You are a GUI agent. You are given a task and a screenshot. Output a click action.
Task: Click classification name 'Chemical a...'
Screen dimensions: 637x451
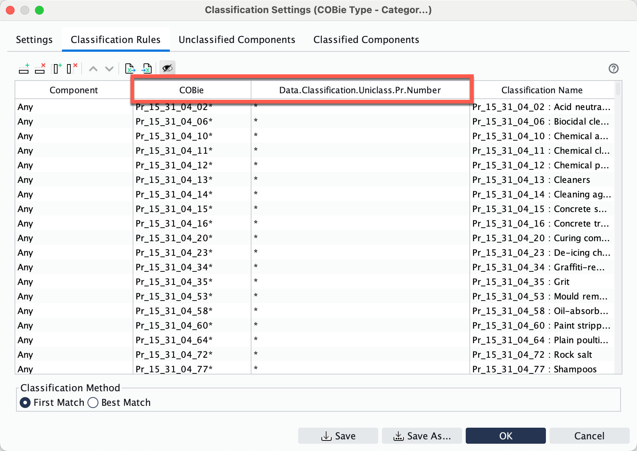pos(542,136)
